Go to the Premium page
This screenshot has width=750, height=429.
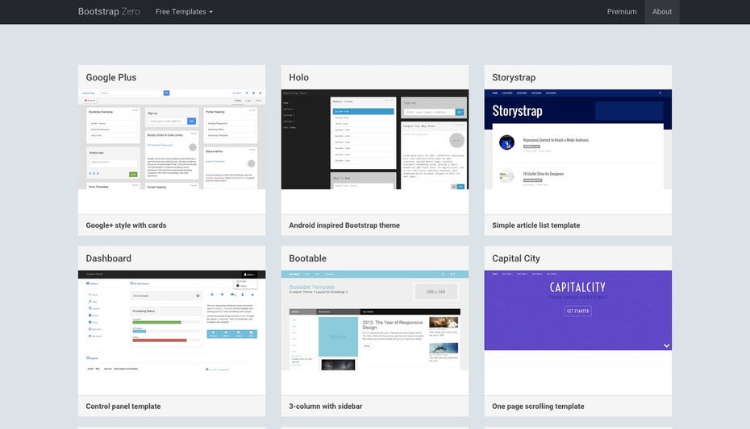click(622, 11)
